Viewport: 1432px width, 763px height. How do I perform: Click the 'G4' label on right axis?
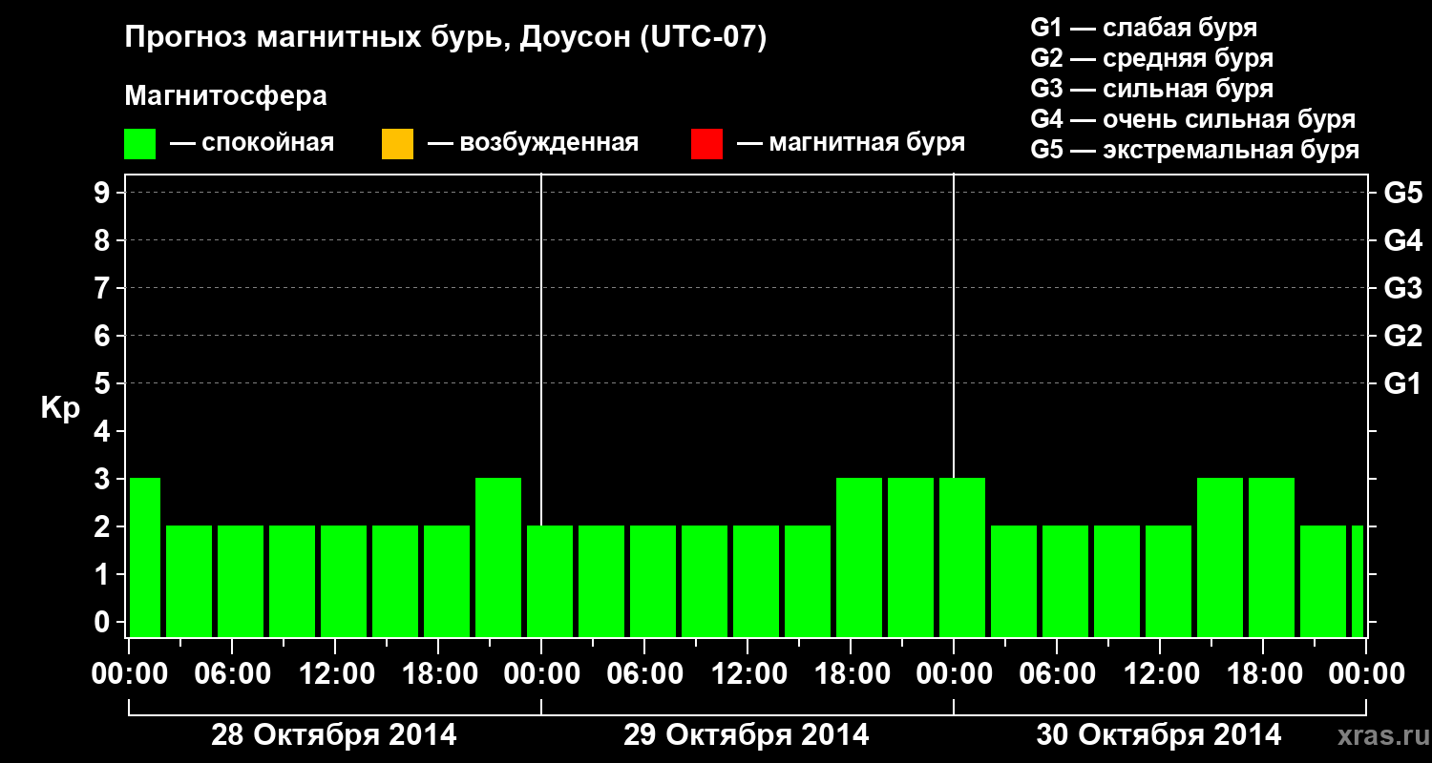click(x=1402, y=240)
